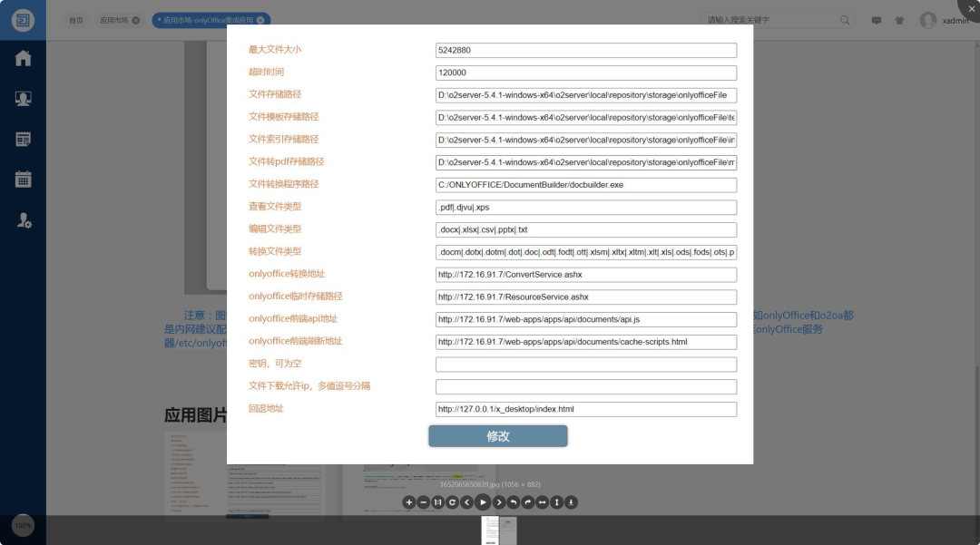Click the 100% zoom indicator circle

click(x=23, y=526)
